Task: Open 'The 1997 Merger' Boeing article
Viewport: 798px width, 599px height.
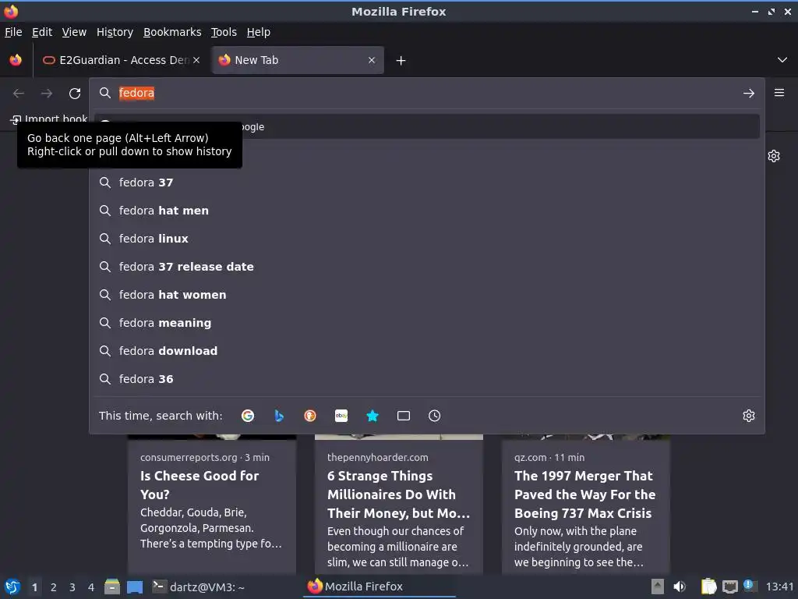Action: 586,505
